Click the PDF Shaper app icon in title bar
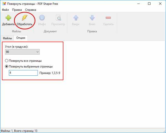Viewport: 166px width, 133px height. pos(4,4)
